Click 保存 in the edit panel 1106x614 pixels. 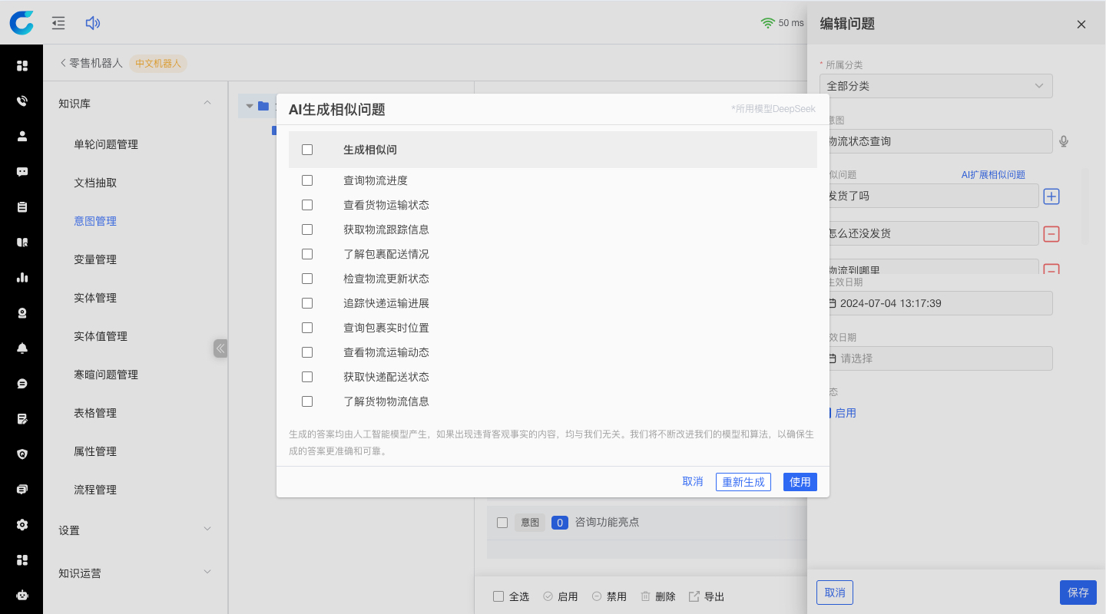click(1078, 593)
